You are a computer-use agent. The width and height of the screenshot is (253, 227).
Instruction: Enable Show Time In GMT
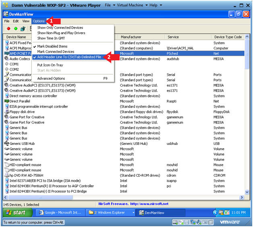click(73, 38)
